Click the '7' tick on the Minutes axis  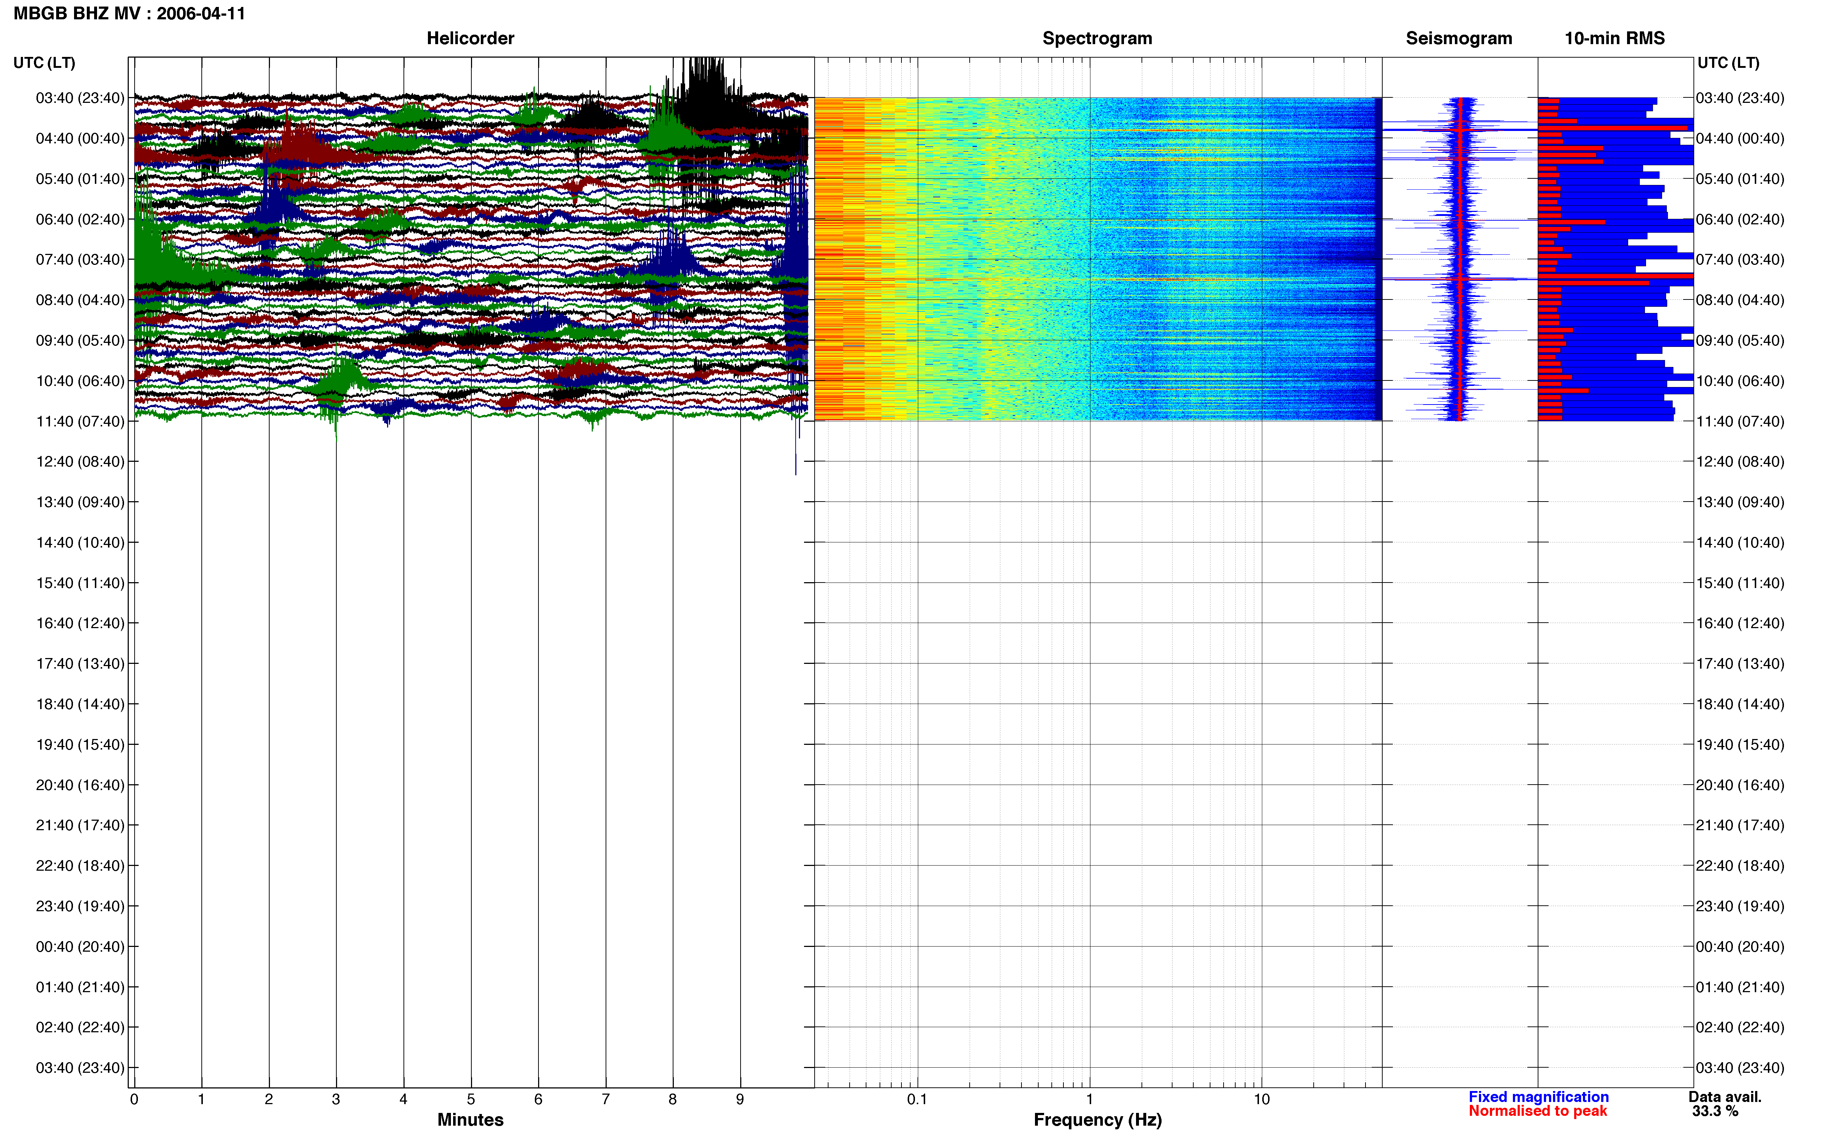pos(606,1099)
